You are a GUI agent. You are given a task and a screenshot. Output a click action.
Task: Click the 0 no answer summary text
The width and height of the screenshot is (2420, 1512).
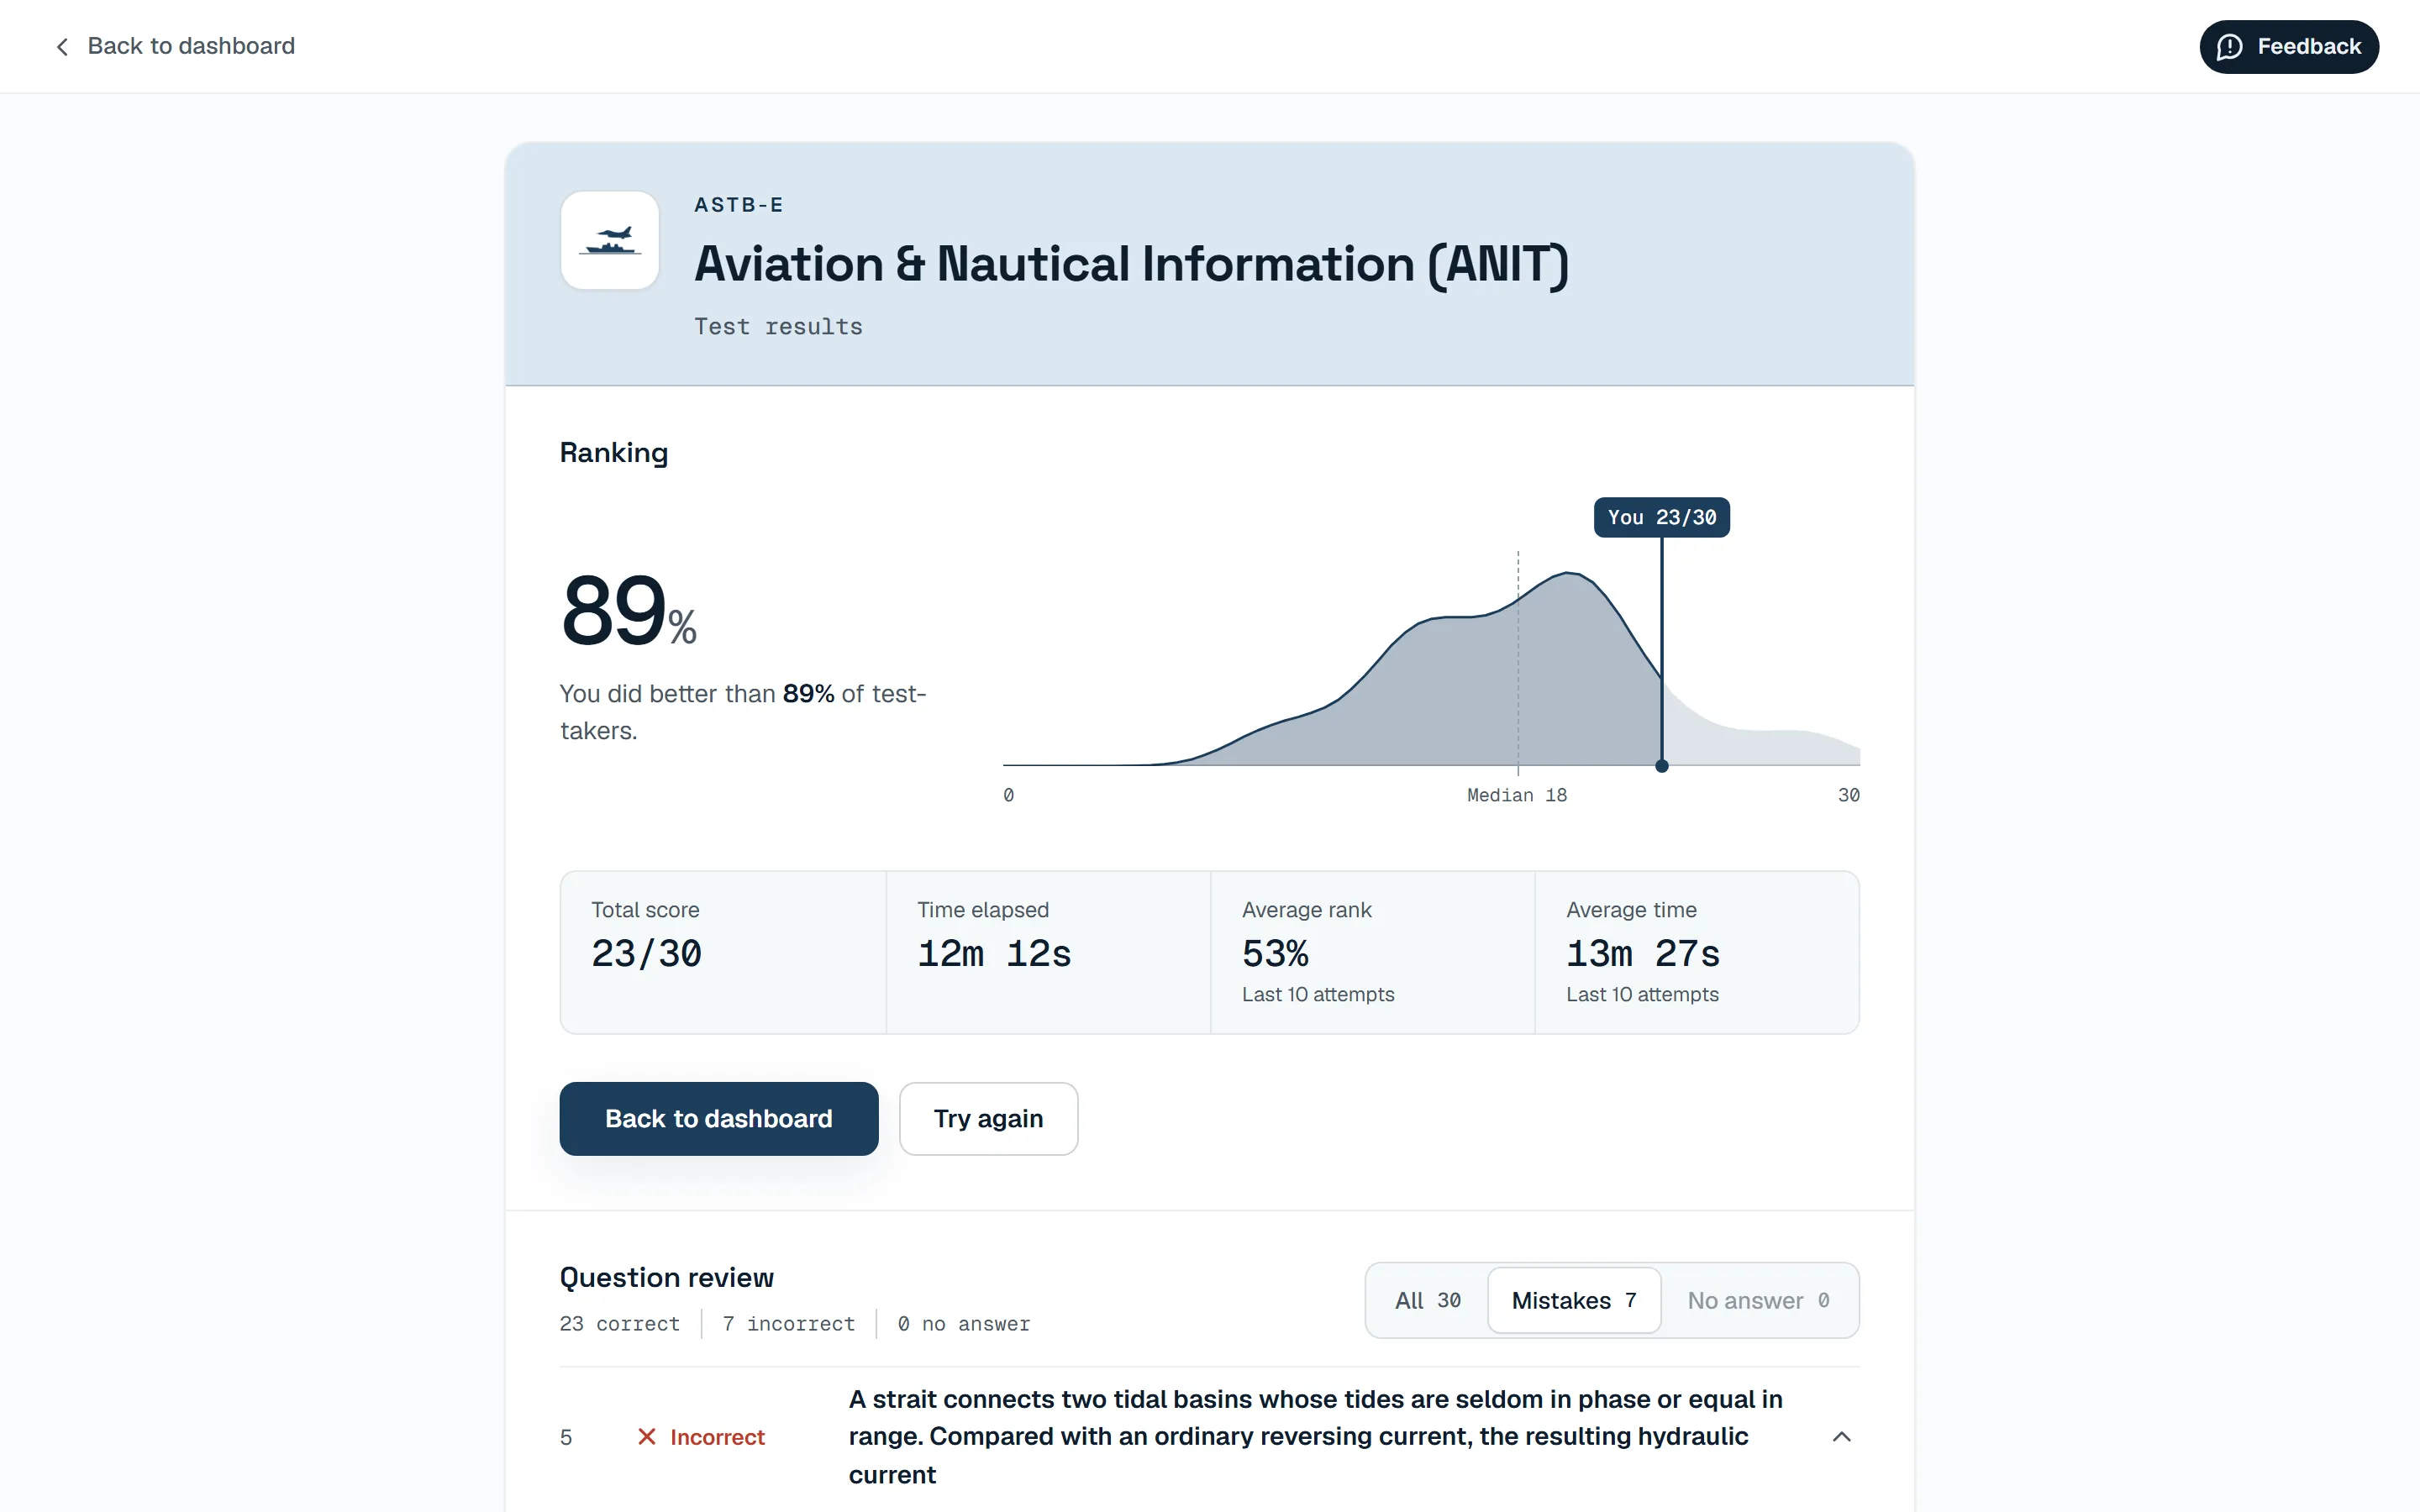click(x=964, y=1324)
